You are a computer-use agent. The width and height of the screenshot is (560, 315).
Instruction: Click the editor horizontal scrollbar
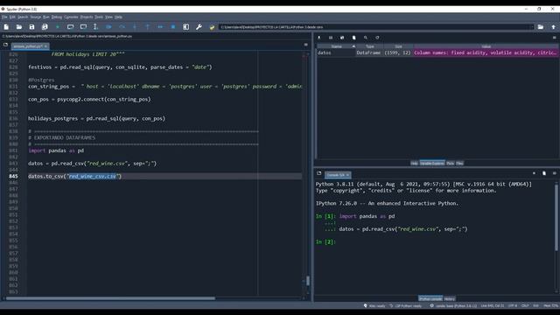111,298
